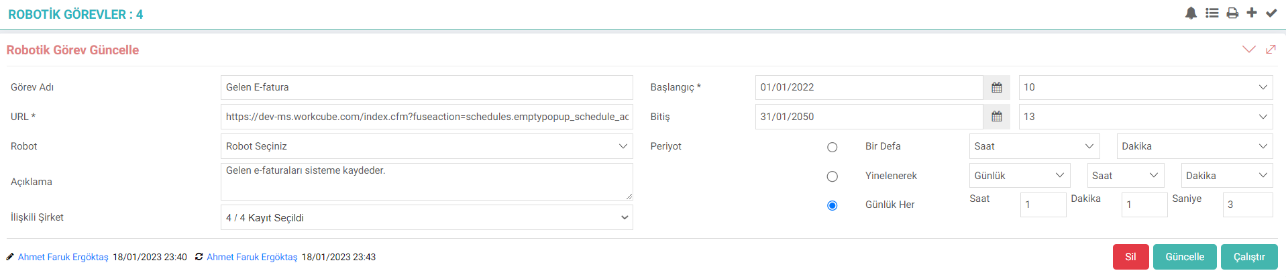The height and width of the screenshot is (277, 1286).
Task: Open Ahmet Faruk Ergöktaş link beside pencil icon
Action: 63,258
